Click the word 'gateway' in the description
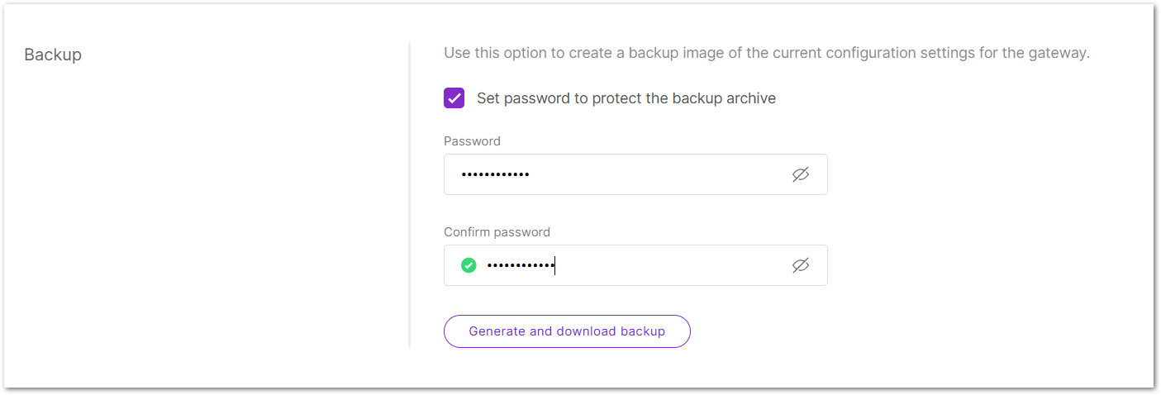The image size is (1161, 395). point(1062,54)
